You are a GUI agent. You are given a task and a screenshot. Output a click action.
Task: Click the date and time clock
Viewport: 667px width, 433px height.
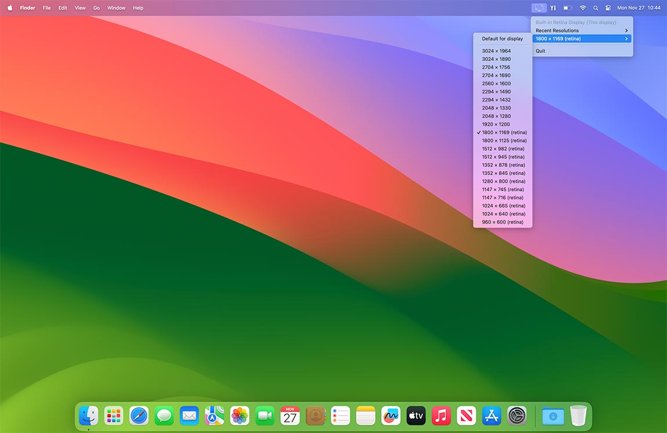[639, 8]
